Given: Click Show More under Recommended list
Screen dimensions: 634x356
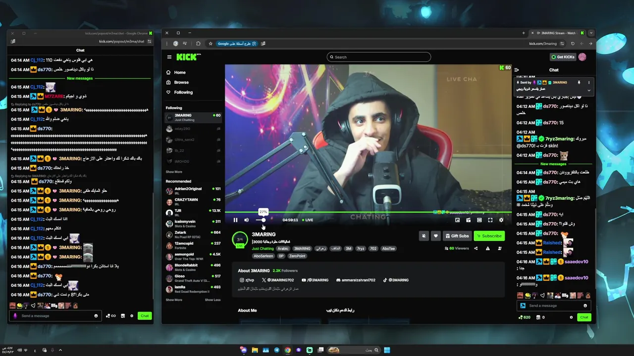Looking at the screenshot, I should click(174, 300).
